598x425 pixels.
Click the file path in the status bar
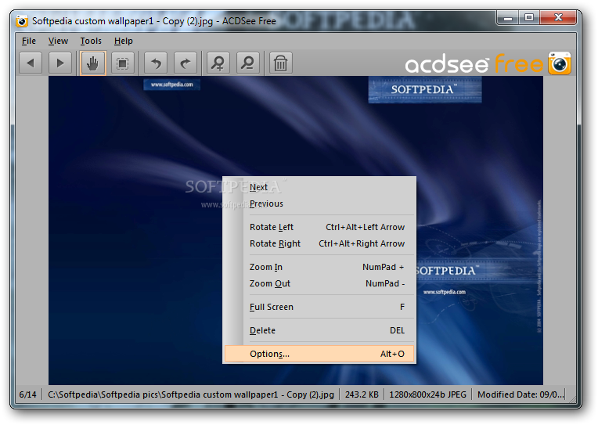click(191, 394)
